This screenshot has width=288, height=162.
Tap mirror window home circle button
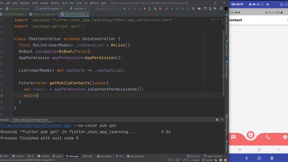click(x=259, y=158)
